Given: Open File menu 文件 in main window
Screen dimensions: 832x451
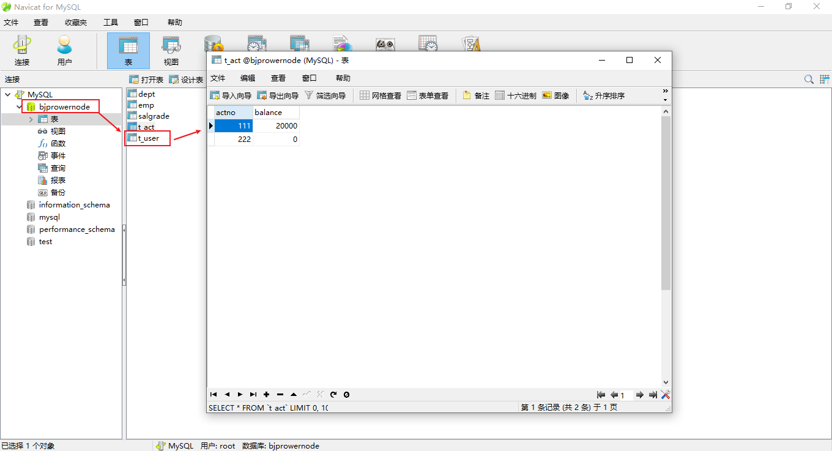Looking at the screenshot, I should point(11,23).
